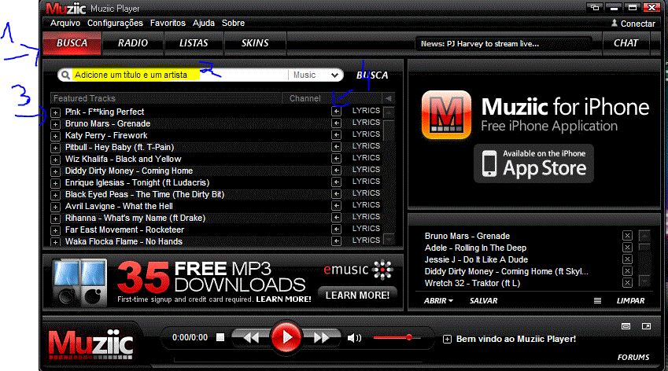Add Bruno Mars - Grenade to playlist arrow
Screen dimensions: 668x371
click(x=337, y=123)
